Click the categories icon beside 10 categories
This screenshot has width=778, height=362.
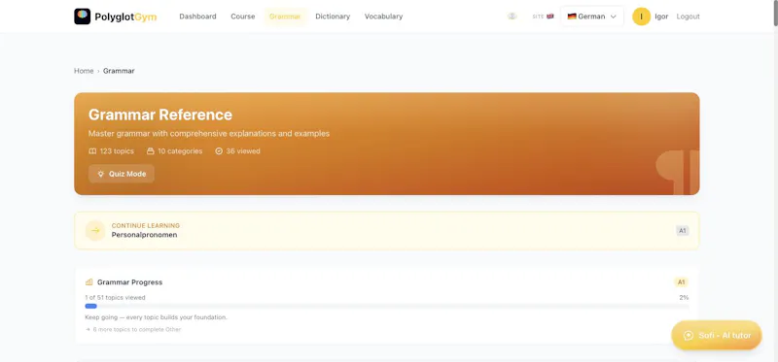tap(151, 151)
